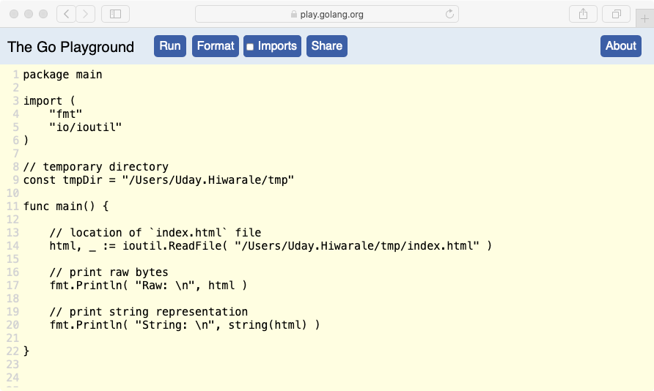Click the play.golang.org address field
Viewport: 654px width, 391px height.
click(327, 14)
